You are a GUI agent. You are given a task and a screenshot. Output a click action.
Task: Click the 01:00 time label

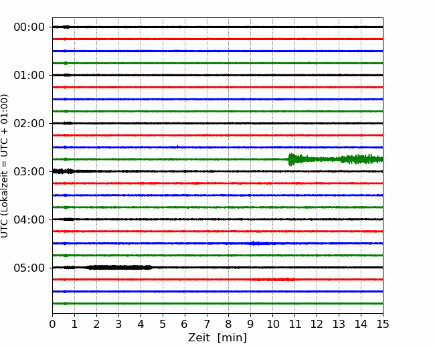click(x=29, y=75)
